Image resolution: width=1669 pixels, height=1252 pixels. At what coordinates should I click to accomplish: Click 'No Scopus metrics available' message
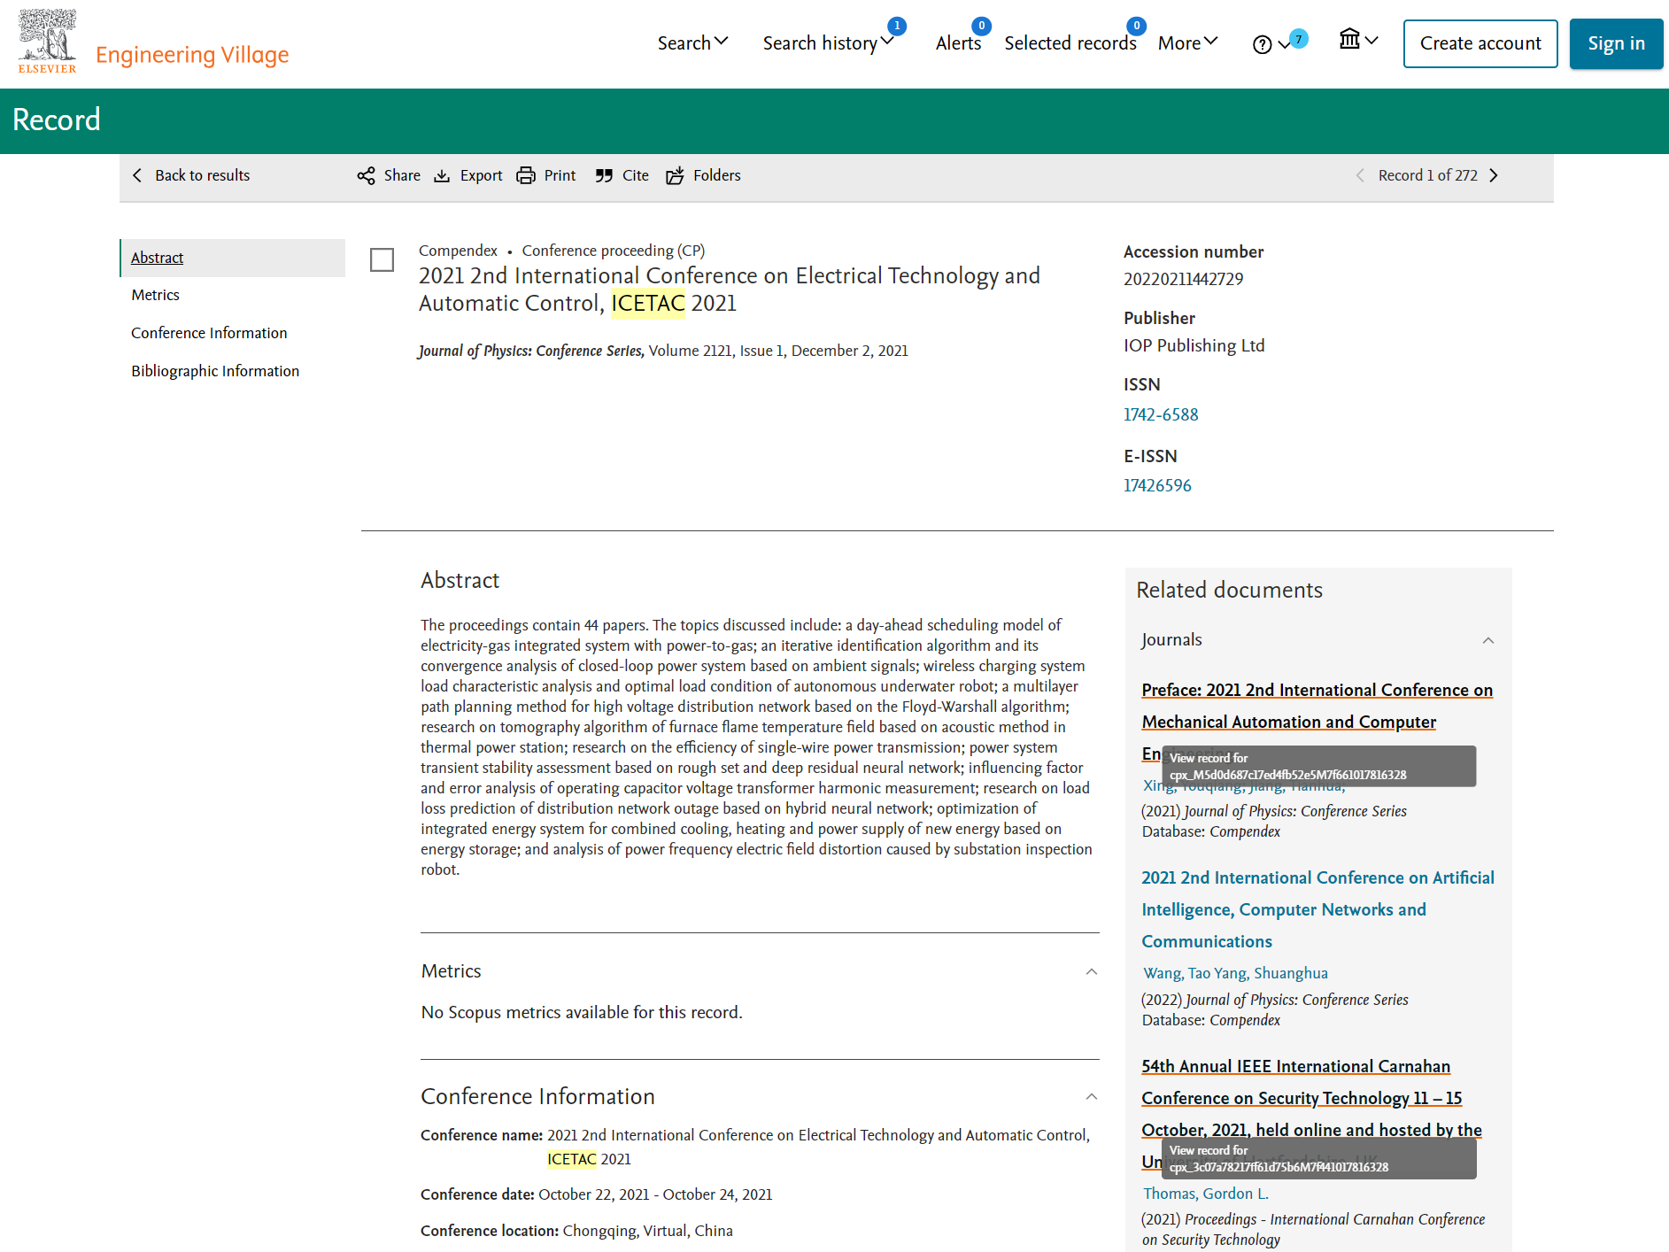click(582, 1012)
